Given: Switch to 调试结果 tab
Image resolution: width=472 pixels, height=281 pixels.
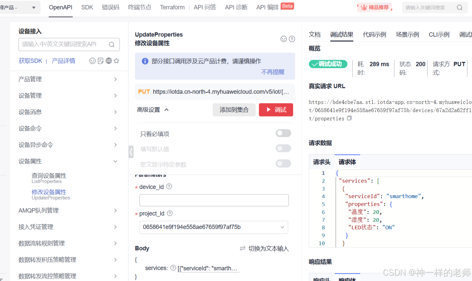Looking at the screenshot, I should click(x=342, y=34).
